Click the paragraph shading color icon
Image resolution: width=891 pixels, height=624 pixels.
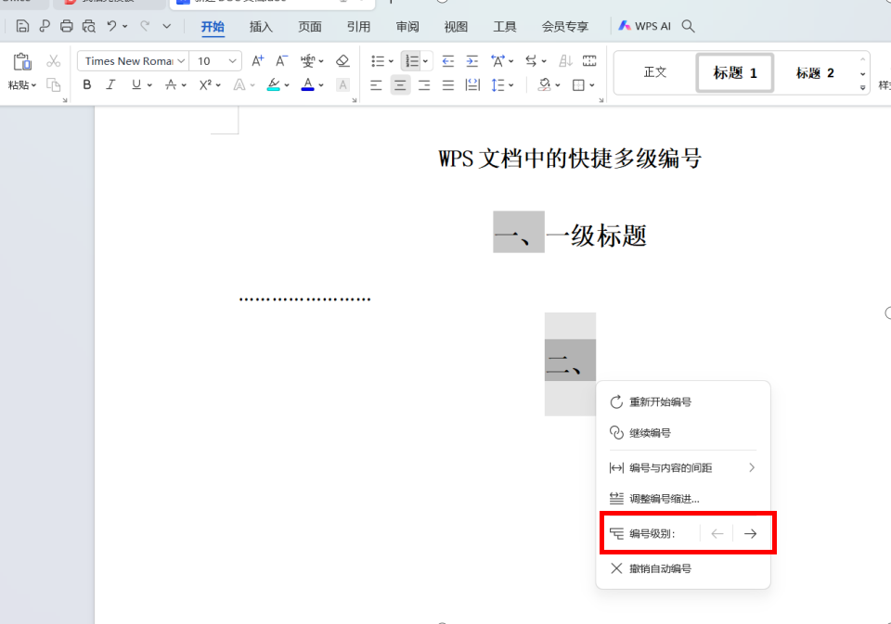545,85
